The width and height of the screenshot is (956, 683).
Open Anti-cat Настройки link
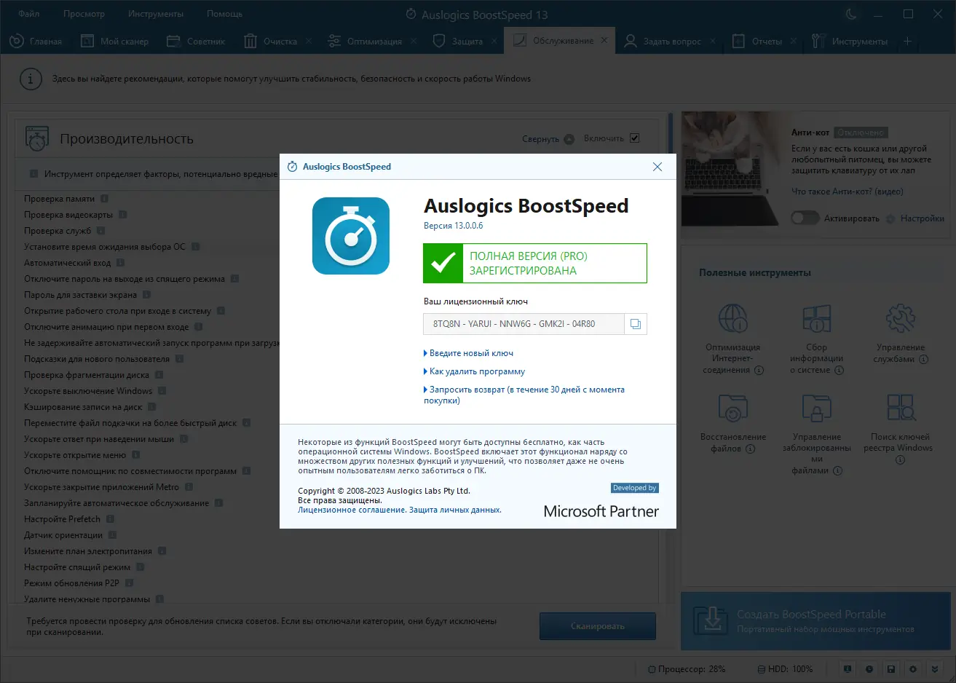(x=922, y=218)
